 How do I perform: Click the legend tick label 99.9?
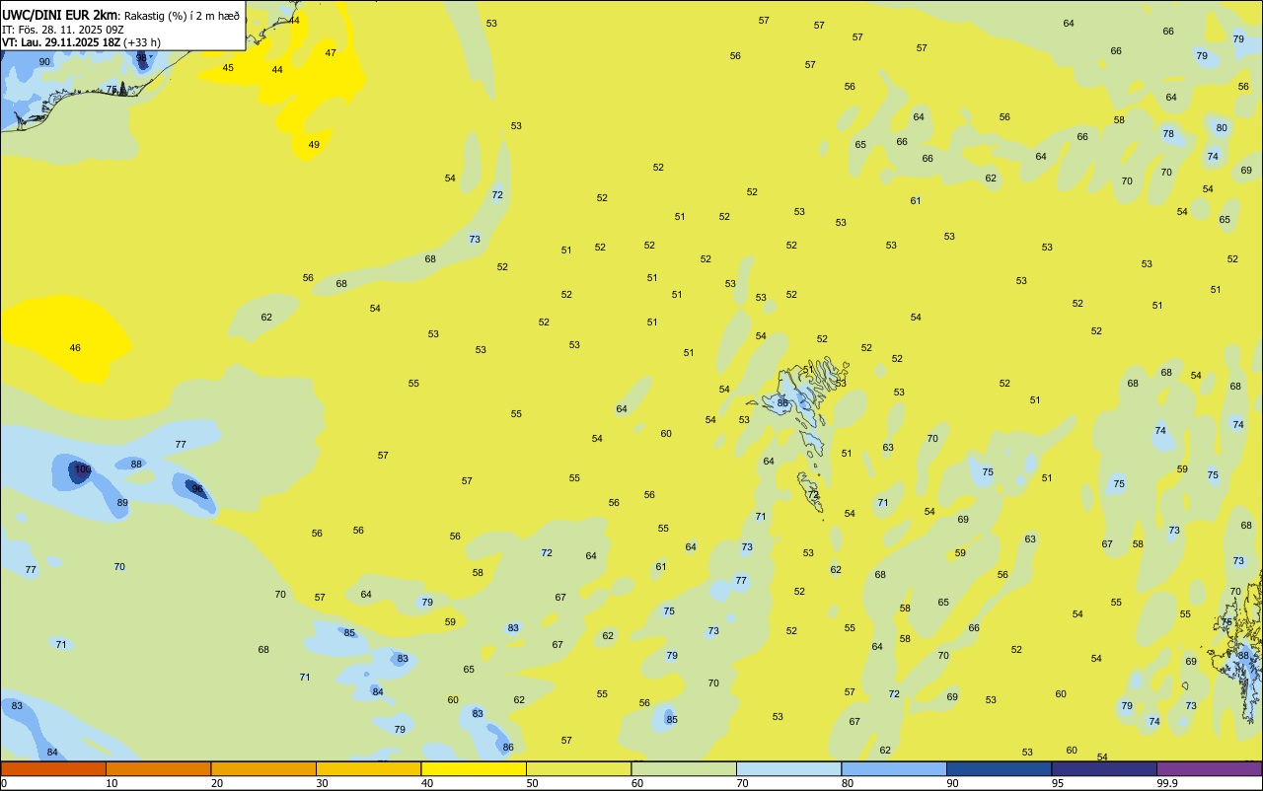coord(1167,783)
